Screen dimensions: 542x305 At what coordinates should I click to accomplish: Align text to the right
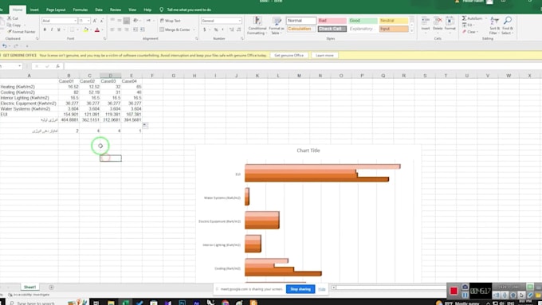(x=127, y=29)
